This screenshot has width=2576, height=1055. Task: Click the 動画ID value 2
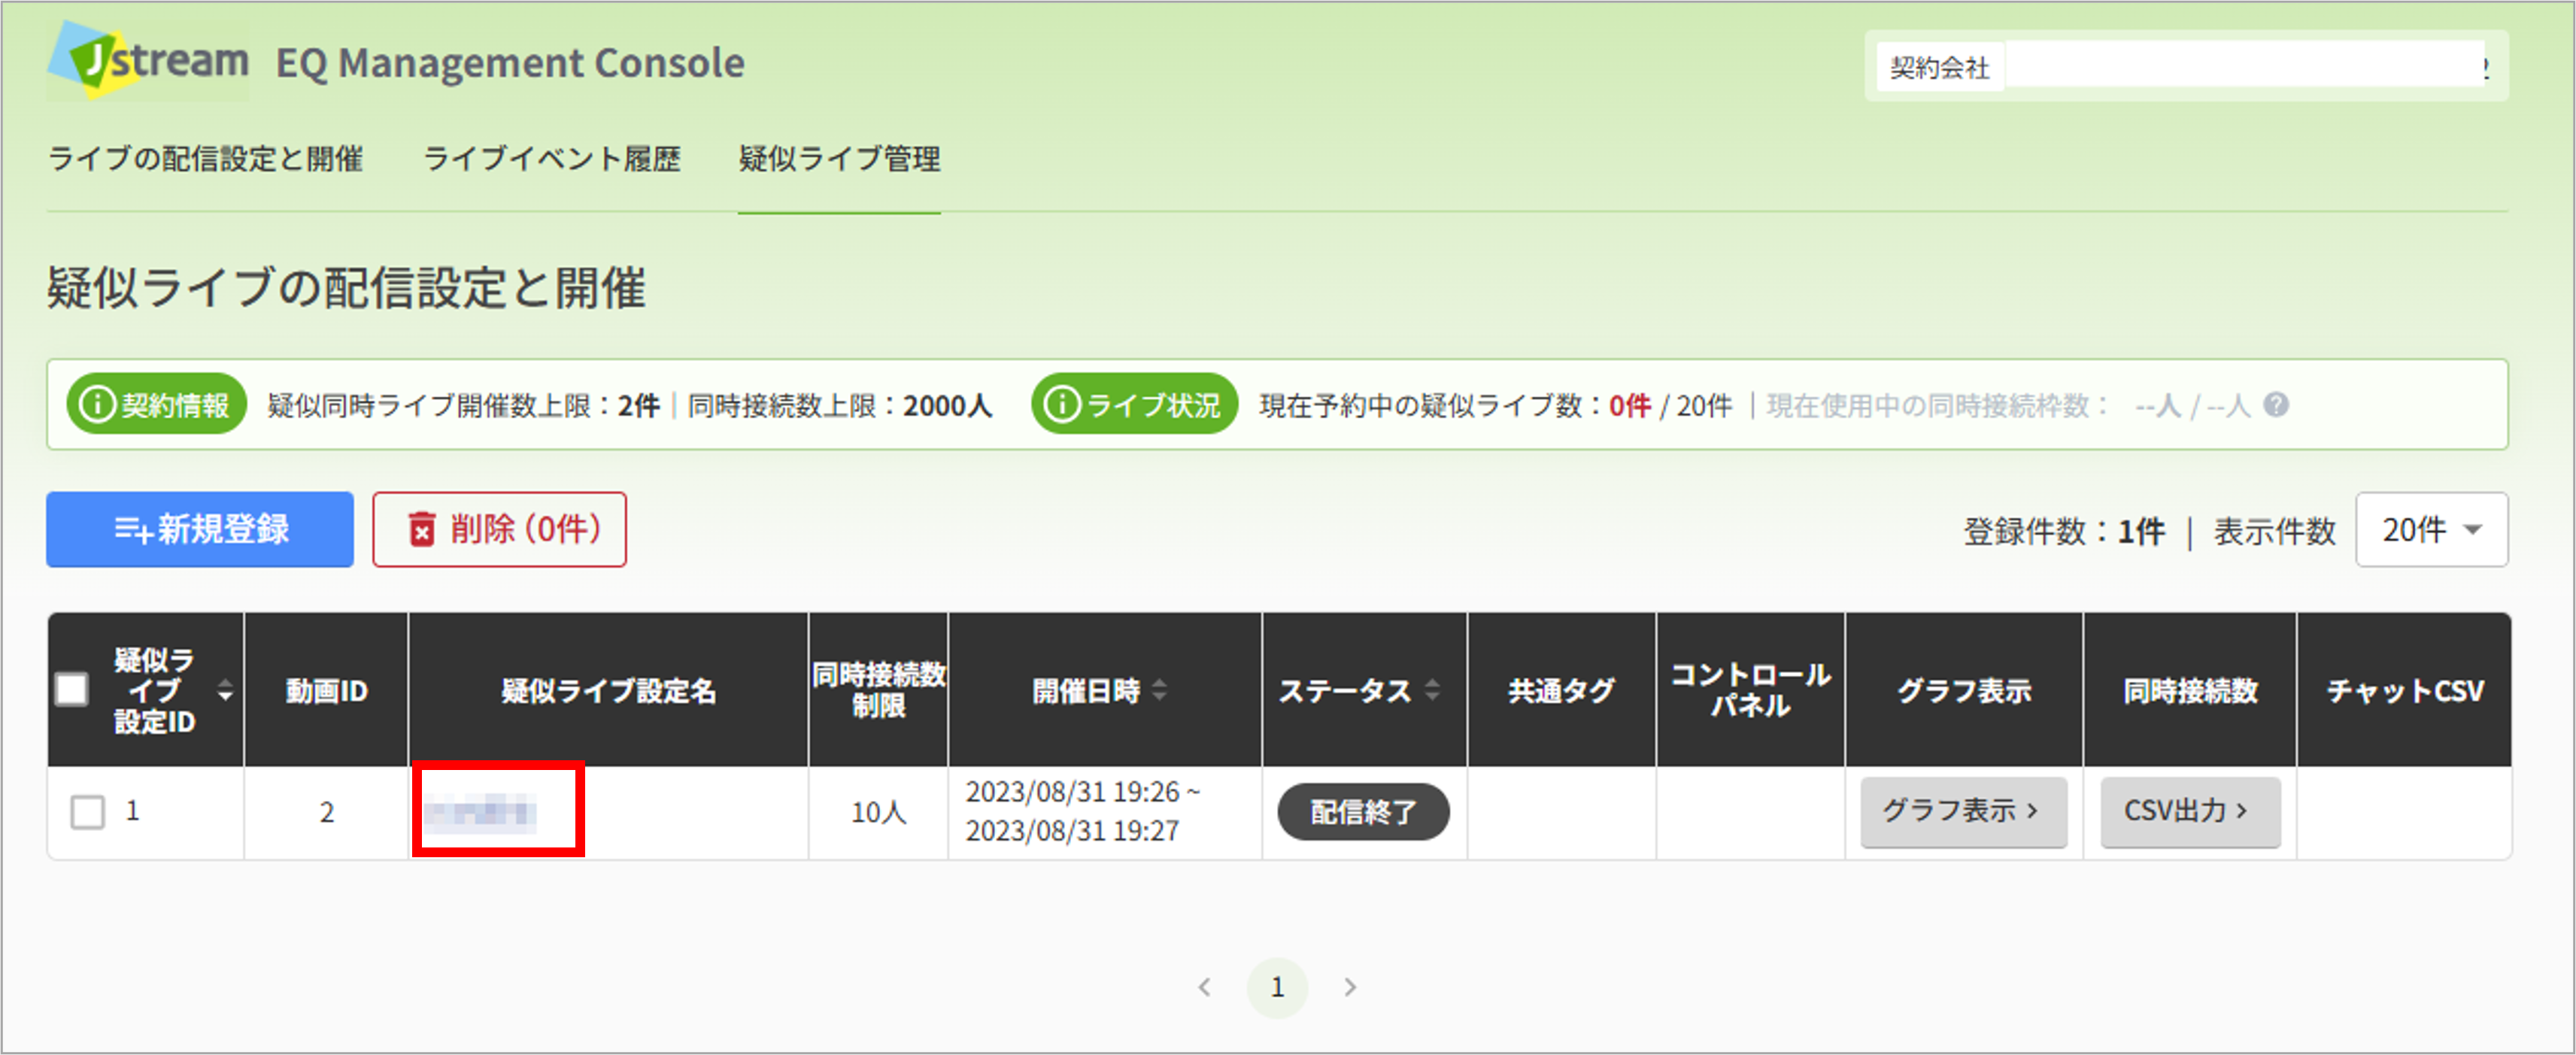327,812
